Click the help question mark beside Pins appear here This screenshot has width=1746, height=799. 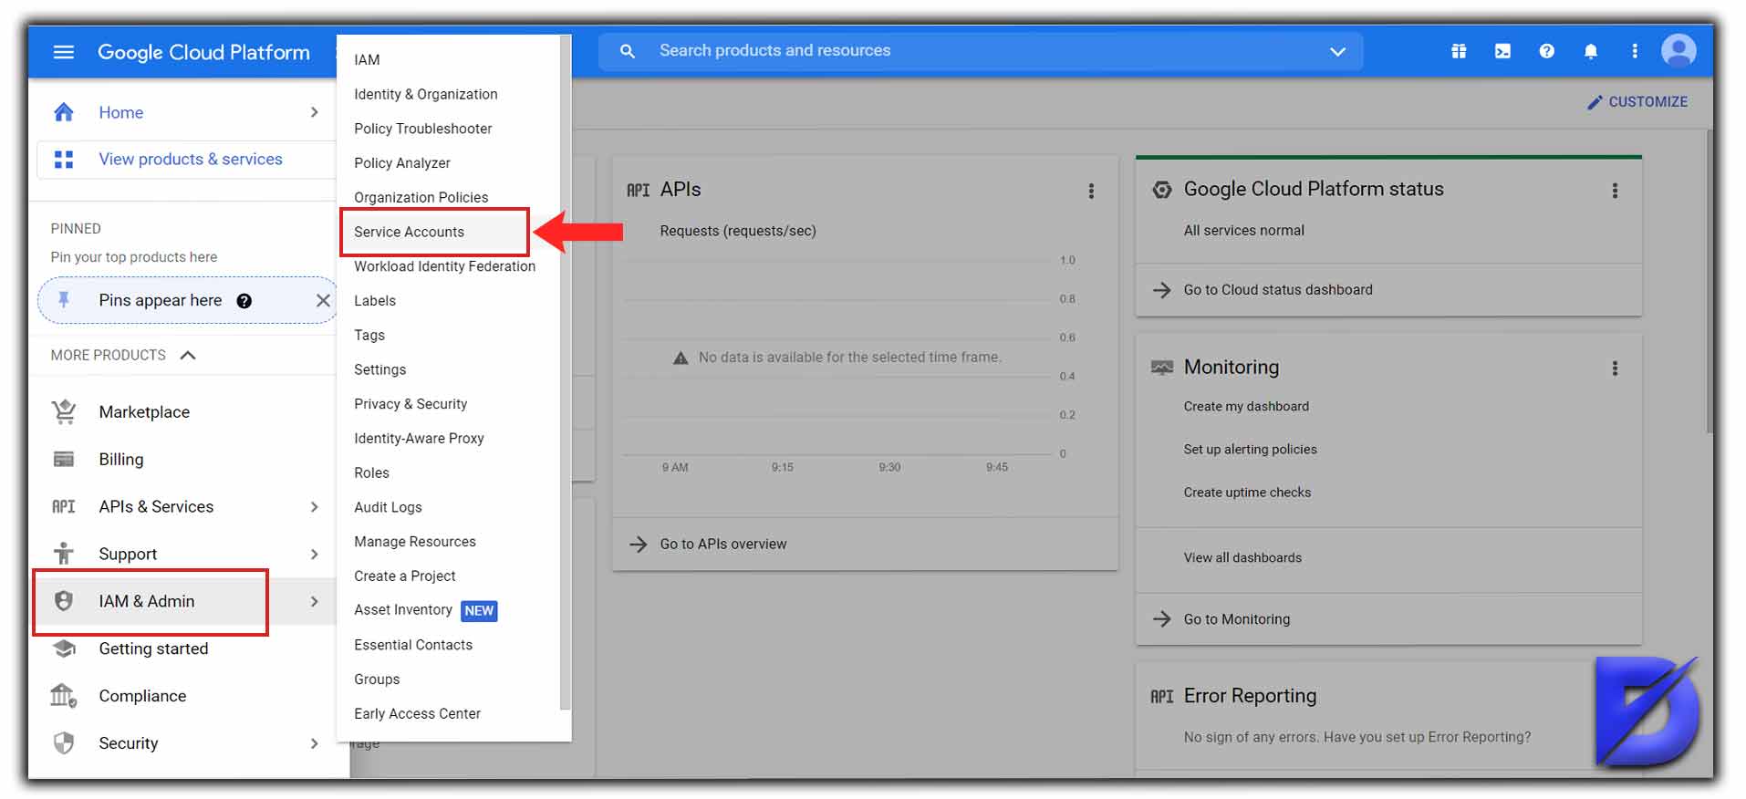pyautogui.click(x=244, y=301)
